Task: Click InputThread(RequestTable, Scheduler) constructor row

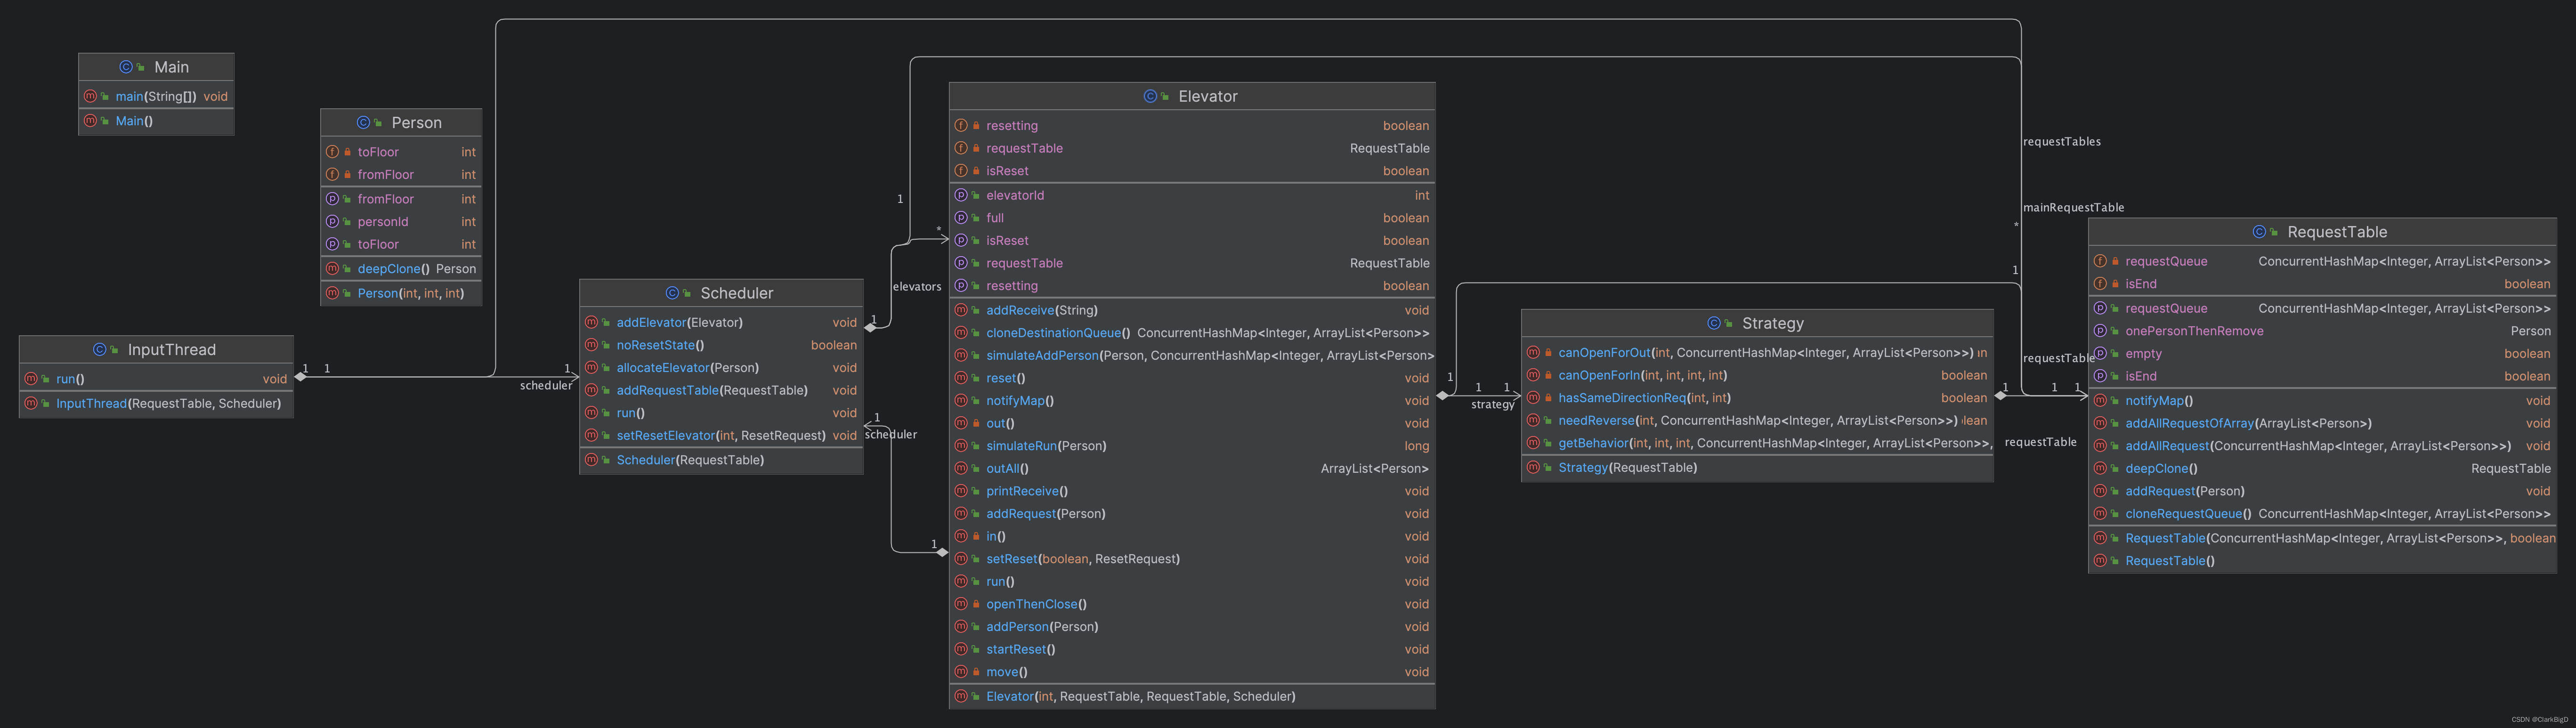Action: pos(156,404)
